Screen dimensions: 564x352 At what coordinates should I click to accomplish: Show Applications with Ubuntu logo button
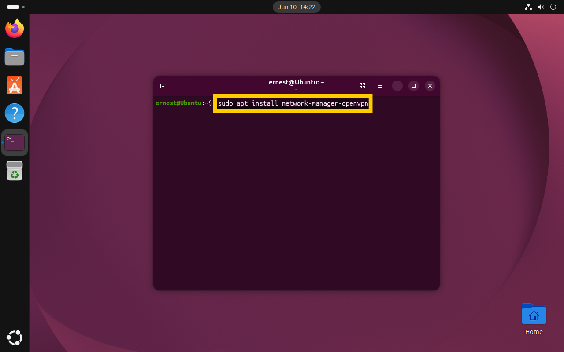click(15, 337)
